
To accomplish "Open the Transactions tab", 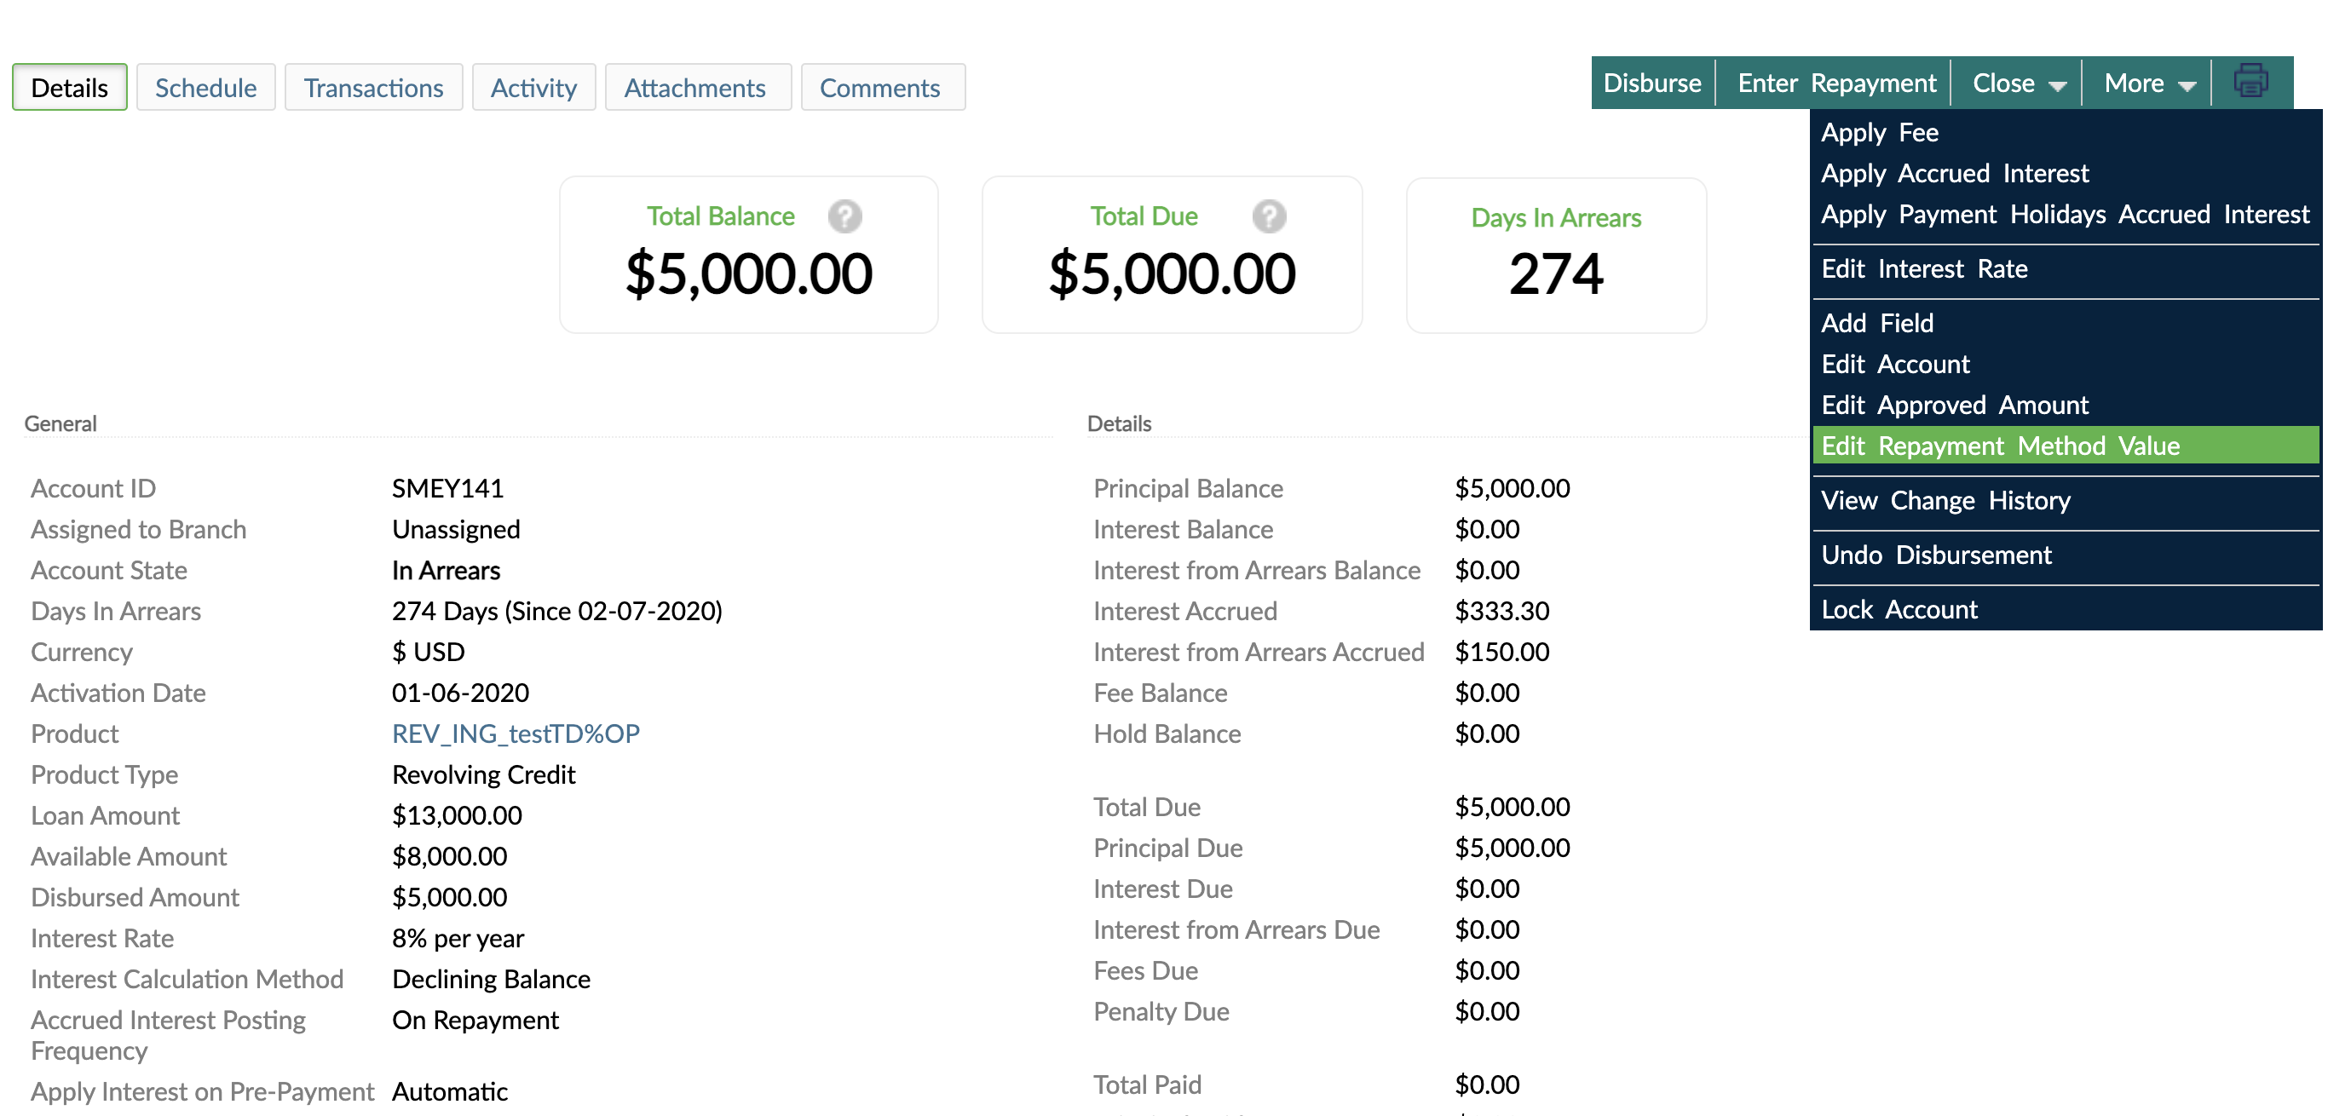I will click(x=373, y=87).
